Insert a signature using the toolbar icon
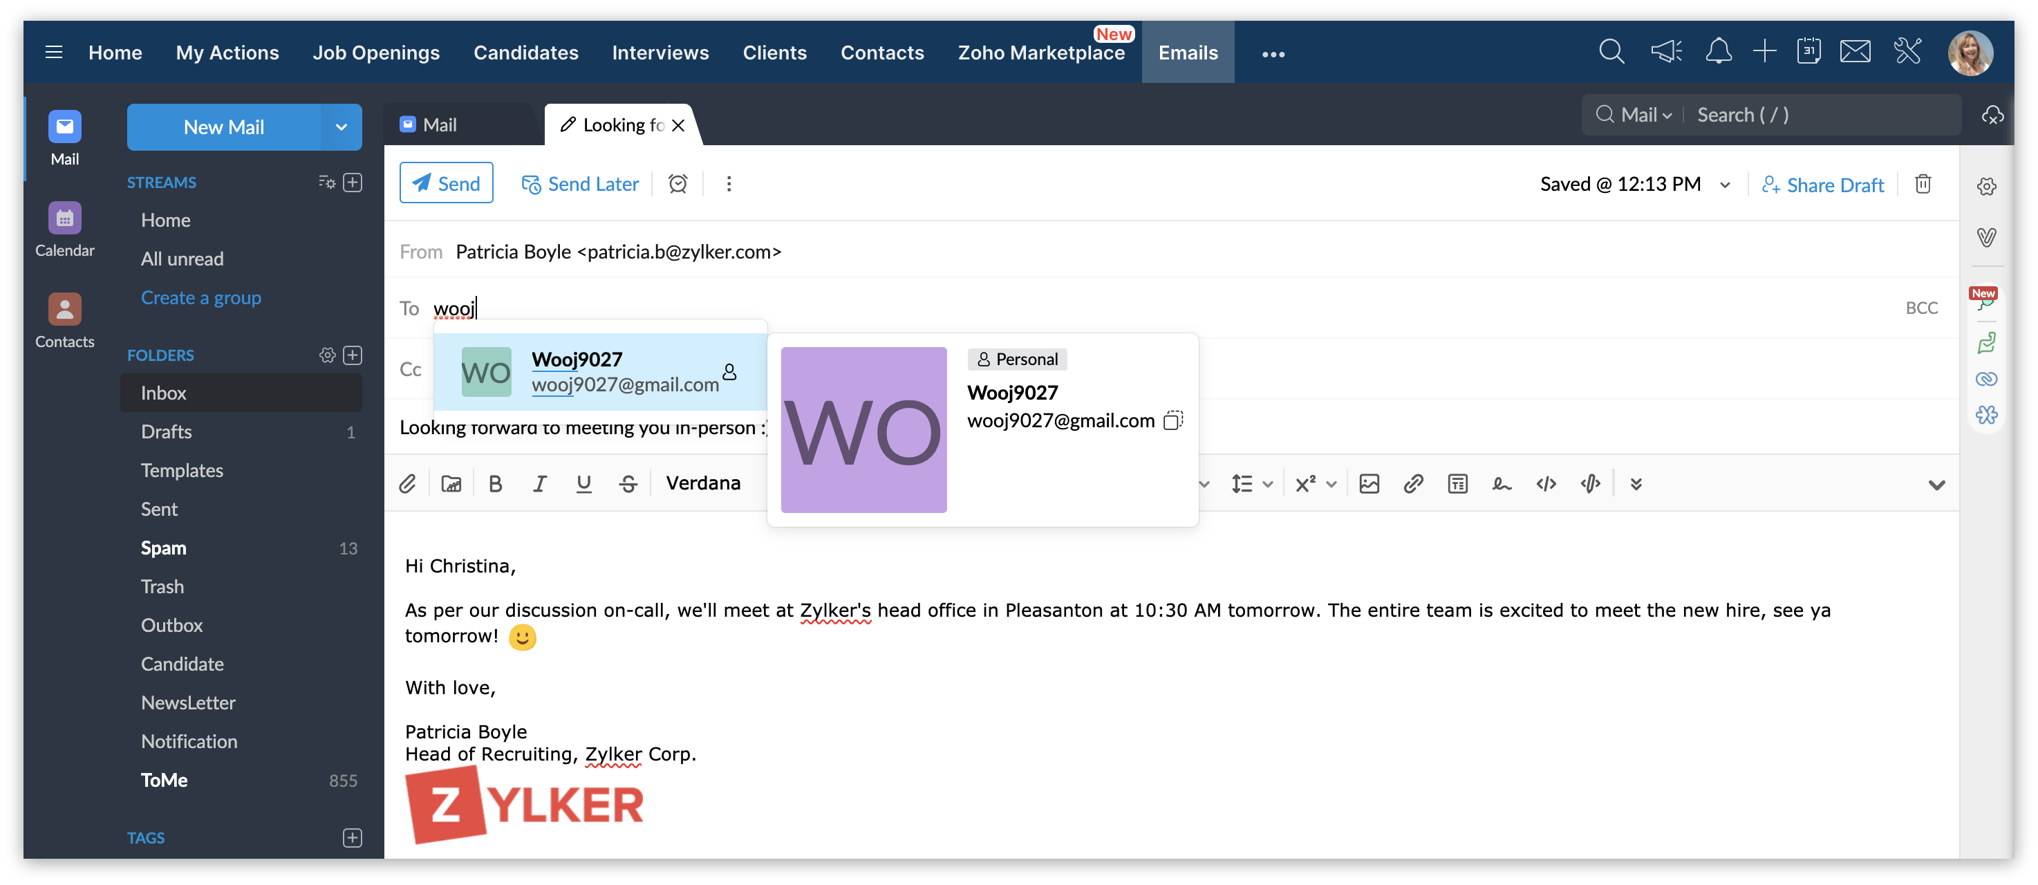 pos(1501,484)
